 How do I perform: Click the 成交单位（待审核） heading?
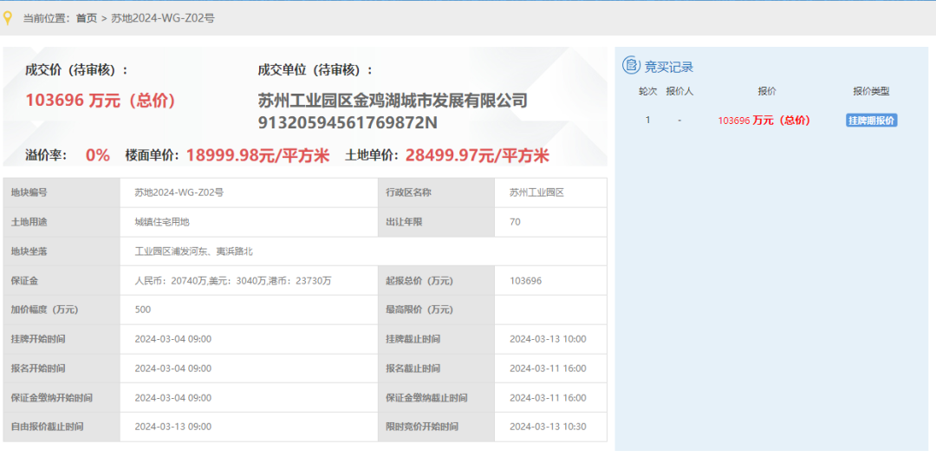pyautogui.click(x=315, y=70)
